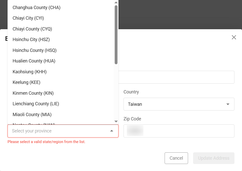Pick Miaoli County (MIA) option
242x171 pixels.
pyautogui.click(x=32, y=115)
